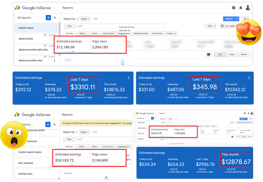
Task: Open the Save as arrow in the $12,180.09 report
Action: pyautogui.click(x=237, y=19)
